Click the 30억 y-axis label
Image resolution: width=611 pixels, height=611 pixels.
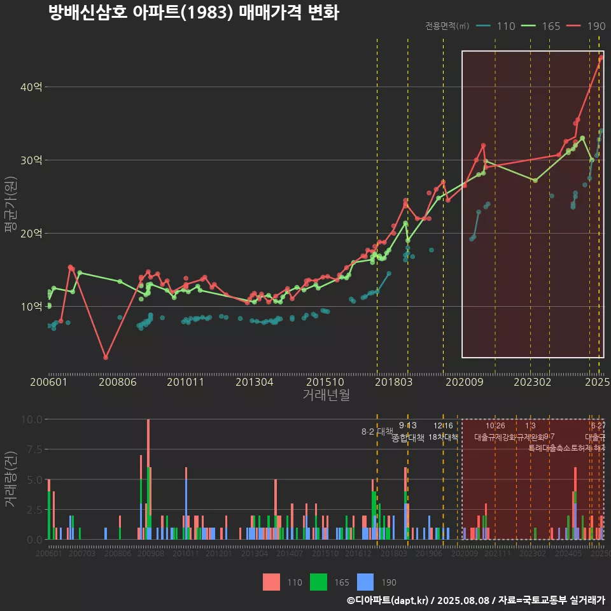(x=31, y=160)
